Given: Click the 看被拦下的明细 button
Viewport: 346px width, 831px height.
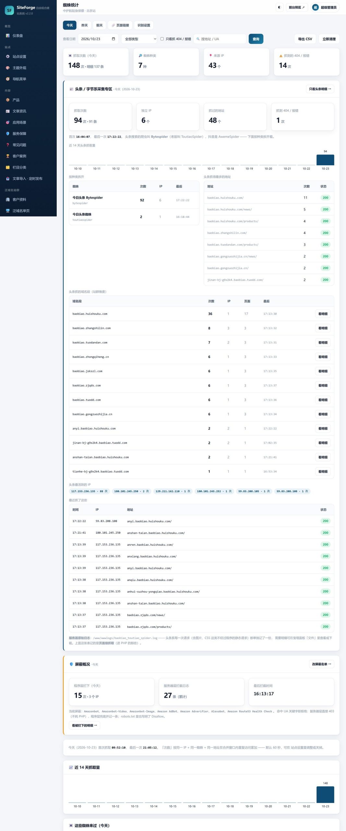Looking at the screenshot, I should [x=84, y=726].
